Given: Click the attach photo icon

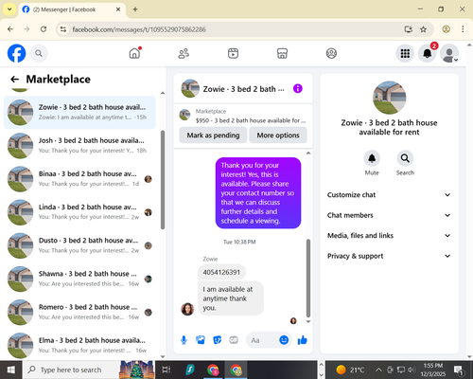Looking at the screenshot, I should point(201,340).
